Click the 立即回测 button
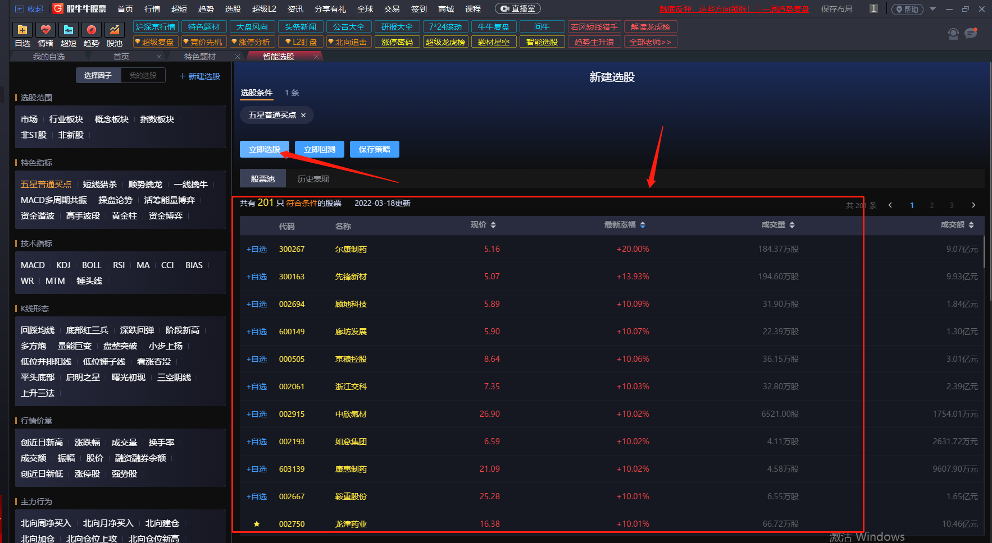Image resolution: width=992 pixels, height=543 pixels. 320,149
